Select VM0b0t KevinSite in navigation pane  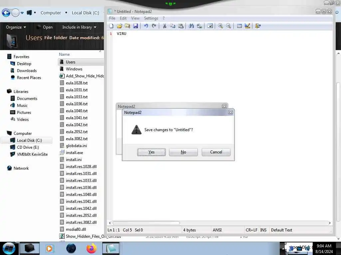click(32, 154)
